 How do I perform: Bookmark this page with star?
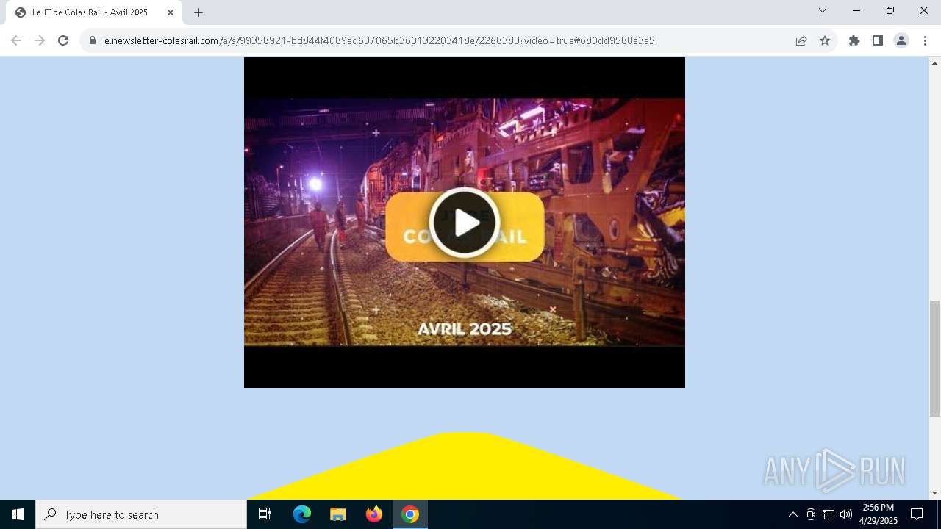[x=825, y=40]
